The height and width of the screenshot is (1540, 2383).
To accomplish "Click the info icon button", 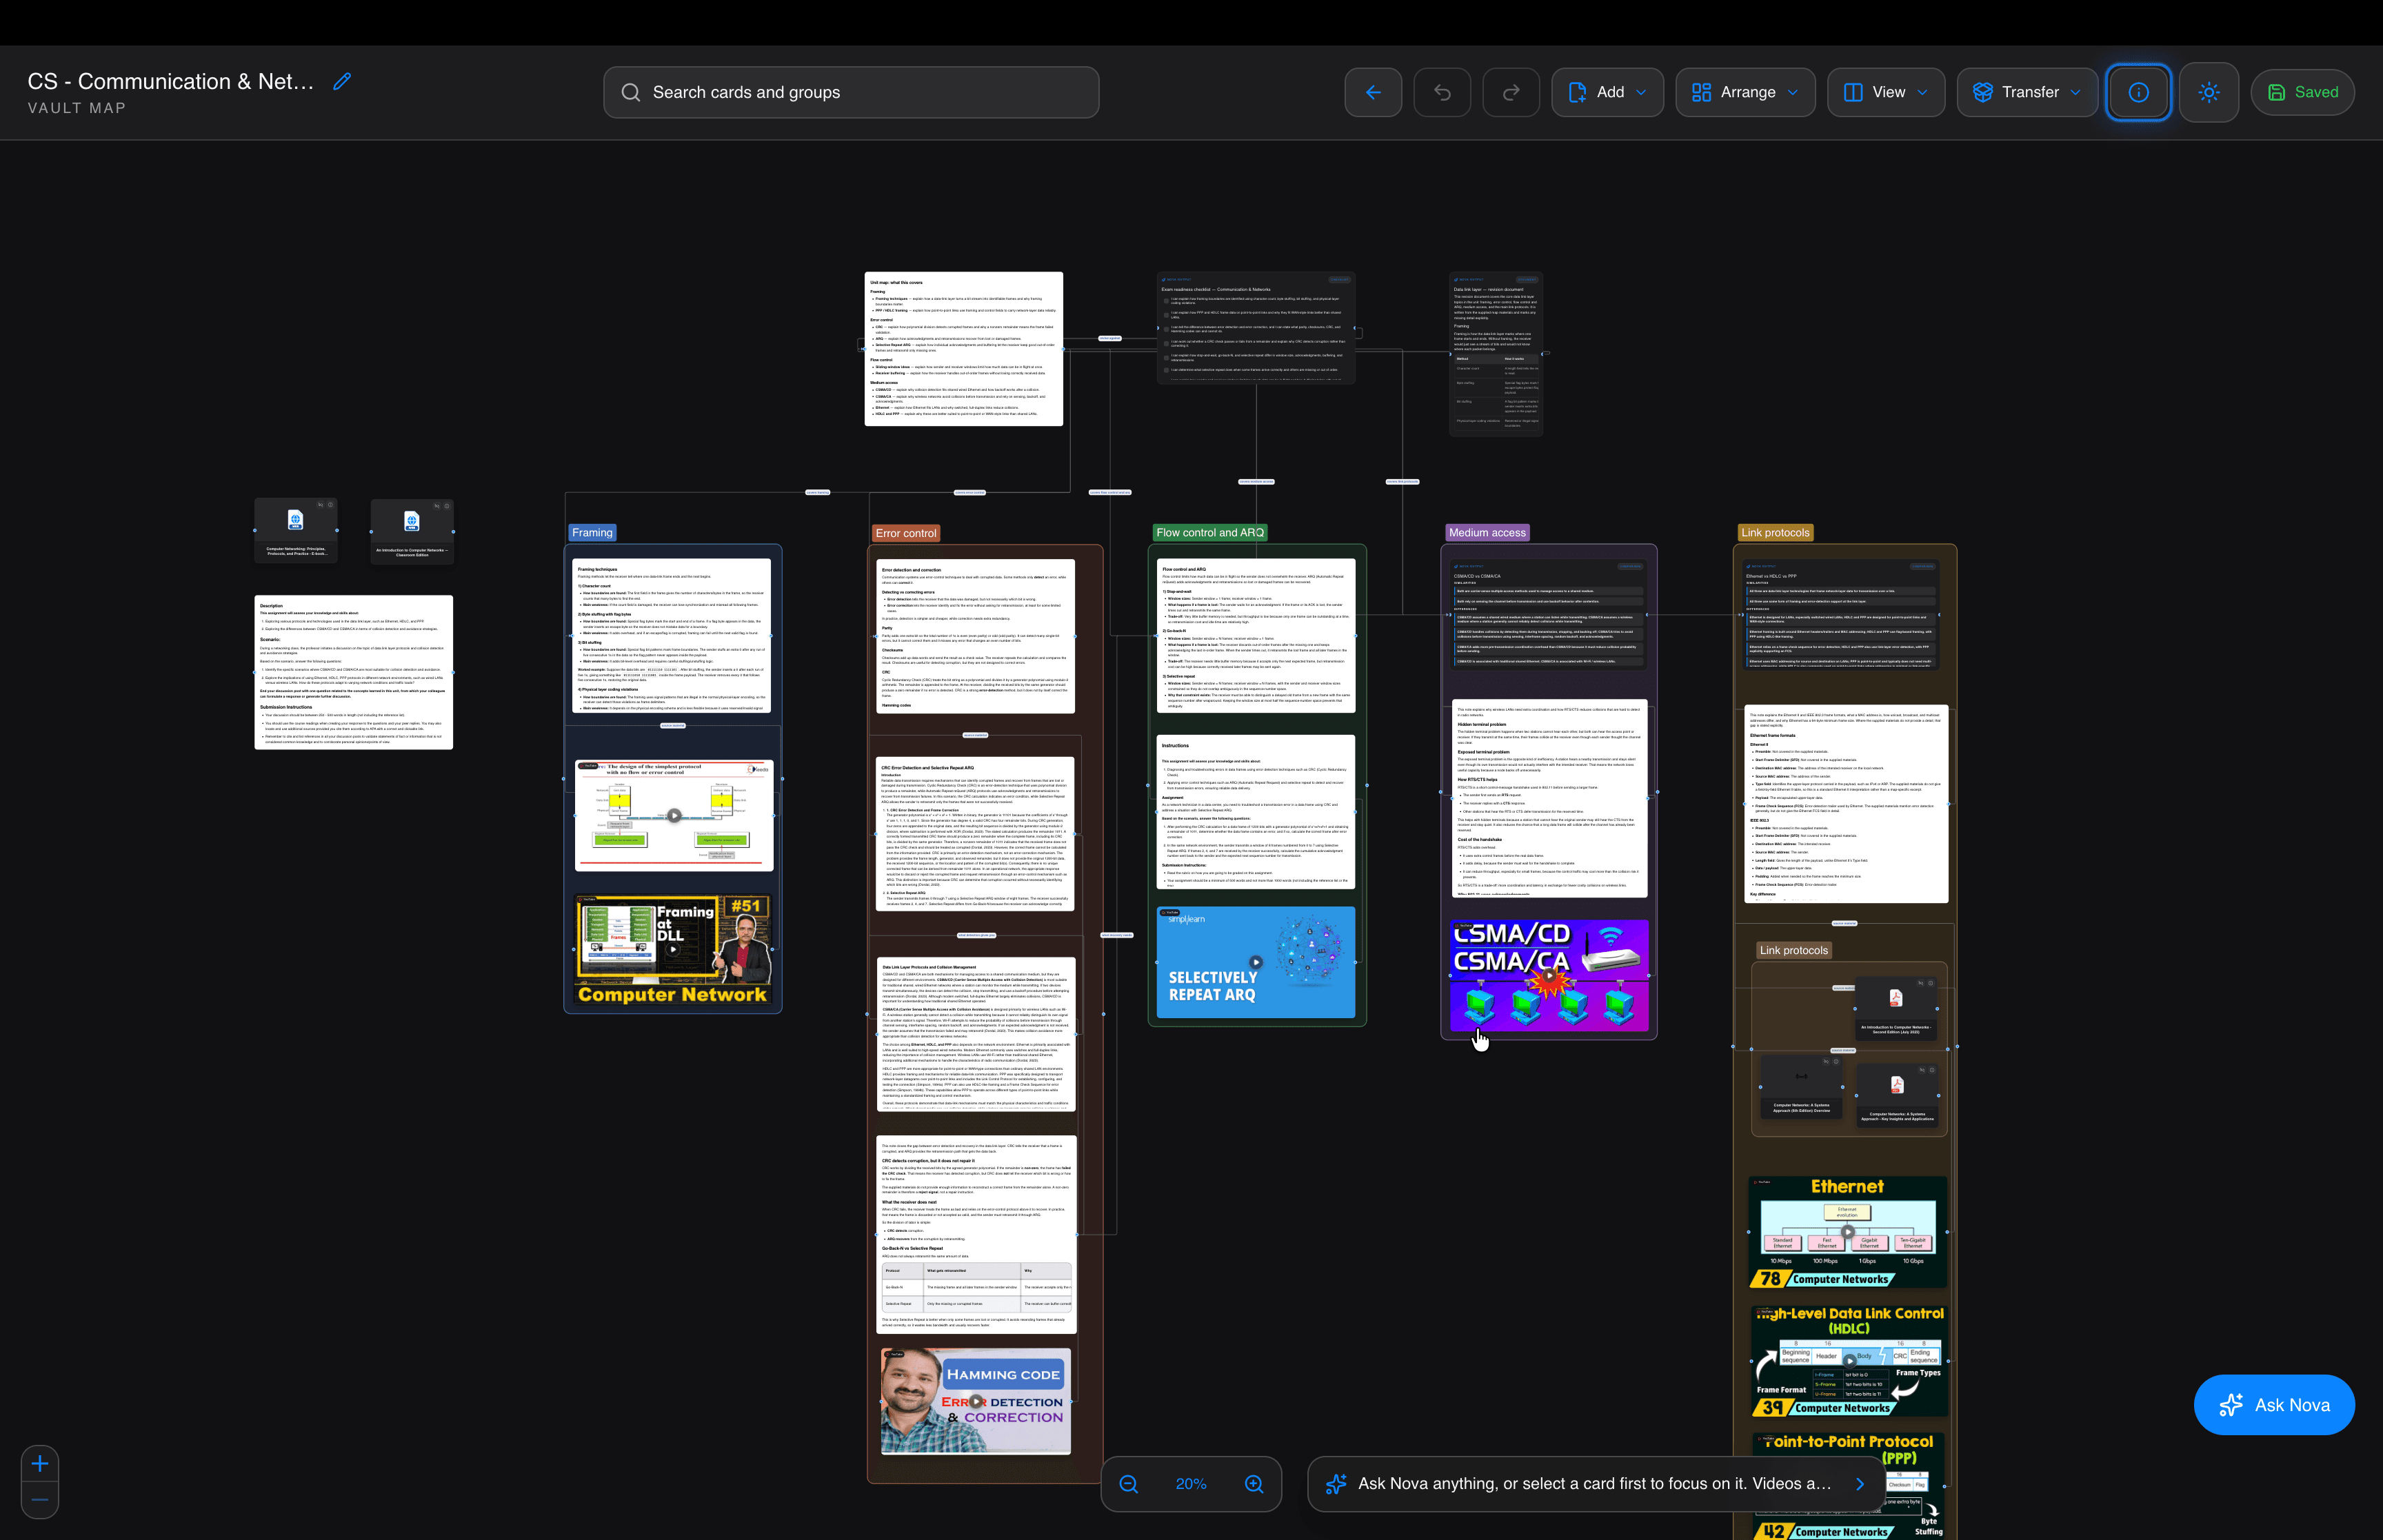I will click(x=2138, y=92).
